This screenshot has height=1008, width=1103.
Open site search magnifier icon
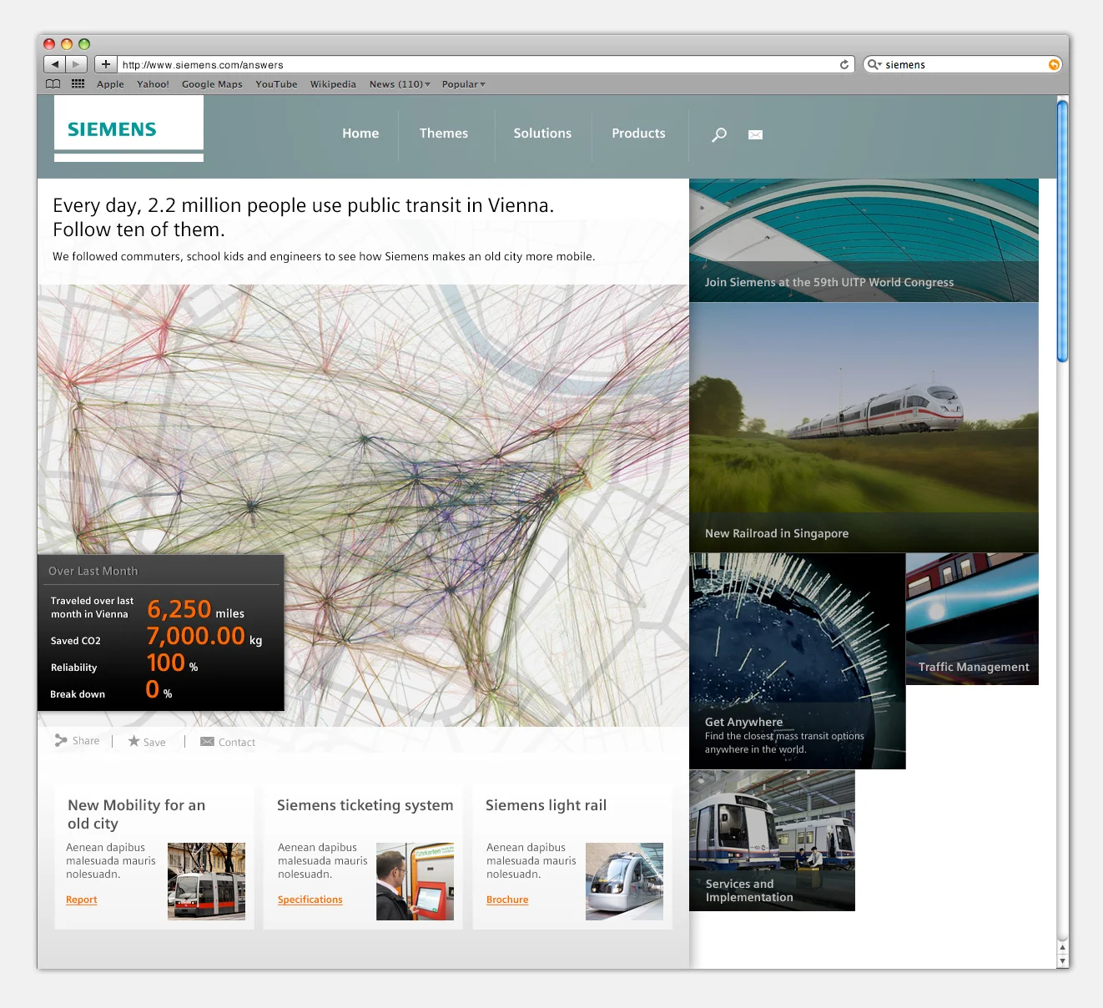point(719,134)
